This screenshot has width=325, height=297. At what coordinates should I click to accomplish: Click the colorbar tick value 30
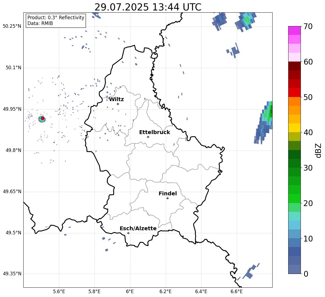click(308, 168)
